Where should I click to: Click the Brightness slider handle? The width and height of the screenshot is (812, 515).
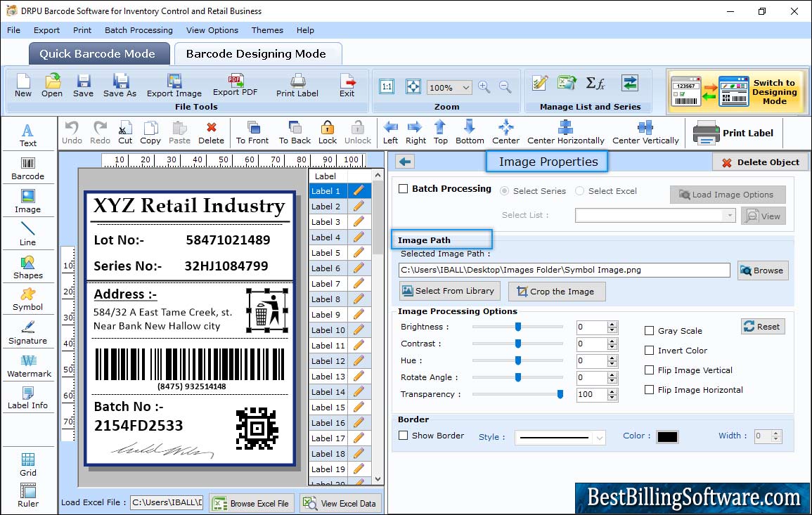[518, 327]
